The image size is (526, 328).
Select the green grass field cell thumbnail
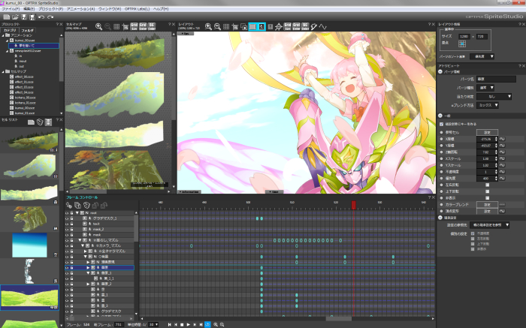click(29, 298)
